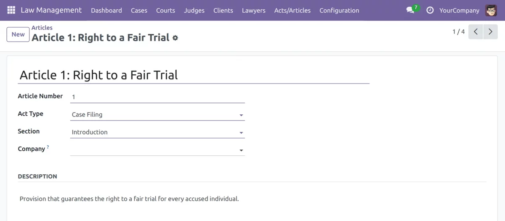The height and width of the screenshot is (221, 505).
Task: Go to the next article record
Action: pyautogui.click(x=490, y=32)
